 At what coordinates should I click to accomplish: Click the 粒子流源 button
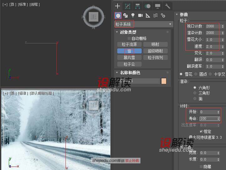[129, 44]
